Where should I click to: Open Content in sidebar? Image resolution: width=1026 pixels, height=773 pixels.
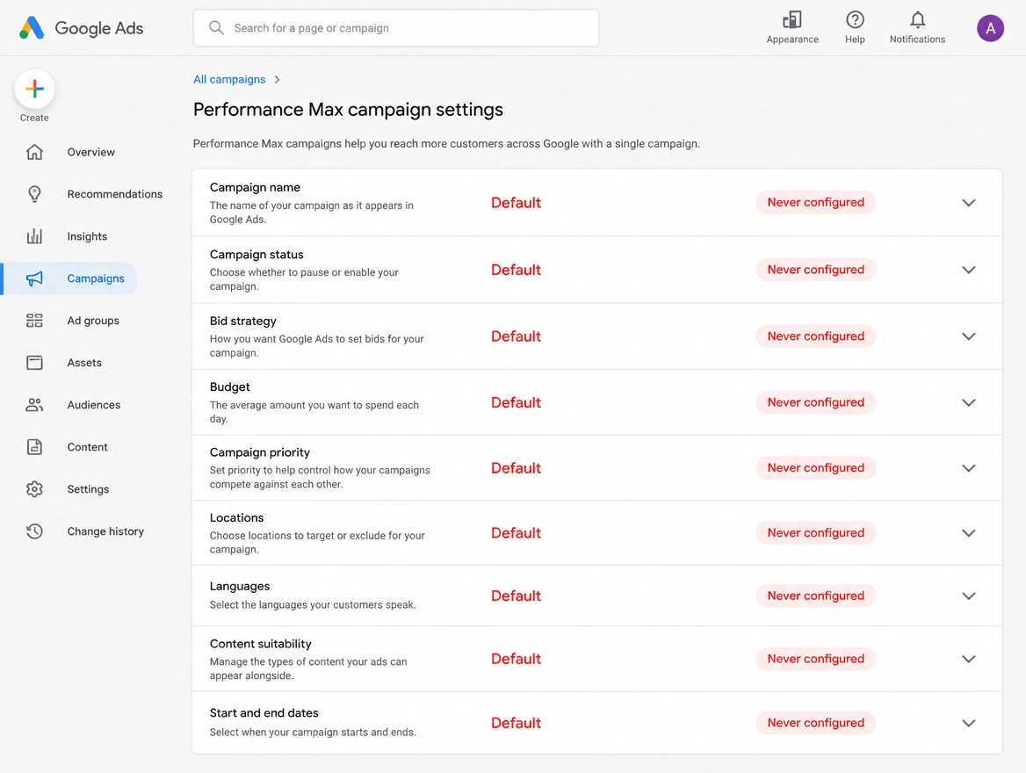pyautogui.click(x=87, y=447)
